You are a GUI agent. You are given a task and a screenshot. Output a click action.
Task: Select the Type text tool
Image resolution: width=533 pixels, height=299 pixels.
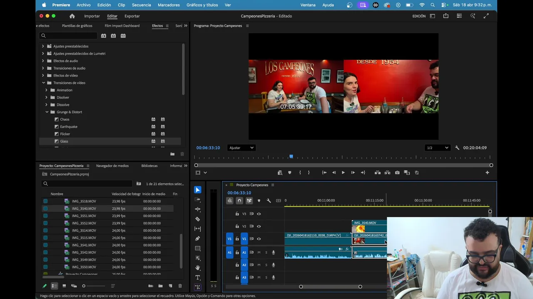pyautogui.click(x=198, y=277)
